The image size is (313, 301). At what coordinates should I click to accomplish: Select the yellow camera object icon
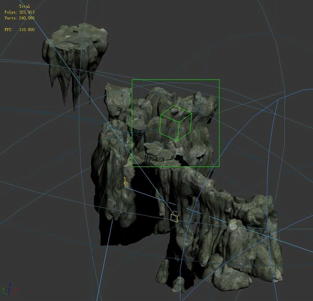point(175,217)
